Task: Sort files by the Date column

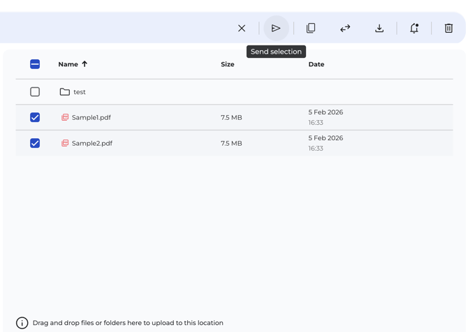Action: pos(316,64)
